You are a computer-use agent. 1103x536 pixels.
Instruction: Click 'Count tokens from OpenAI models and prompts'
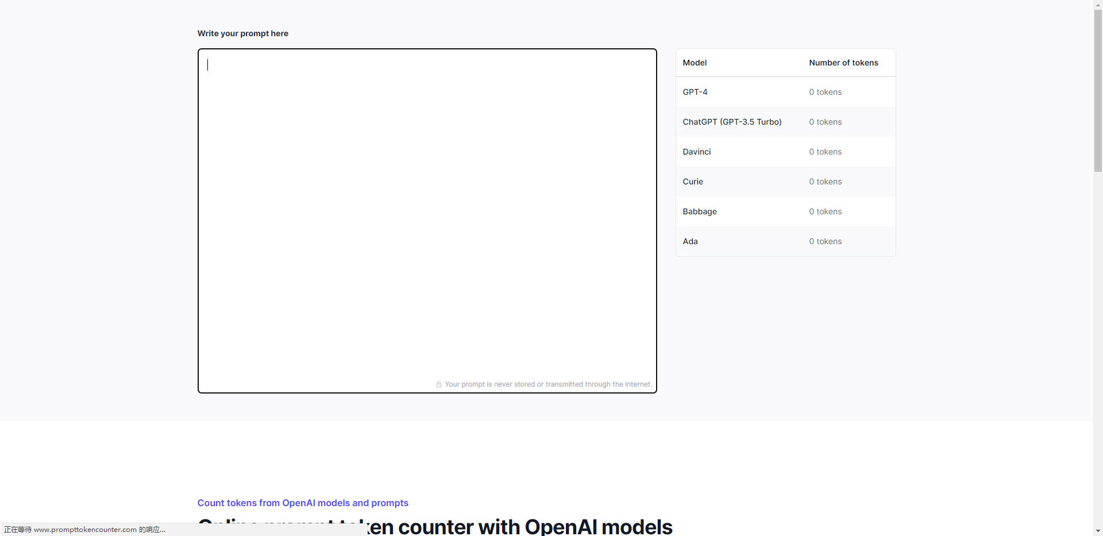pos(303,503)
